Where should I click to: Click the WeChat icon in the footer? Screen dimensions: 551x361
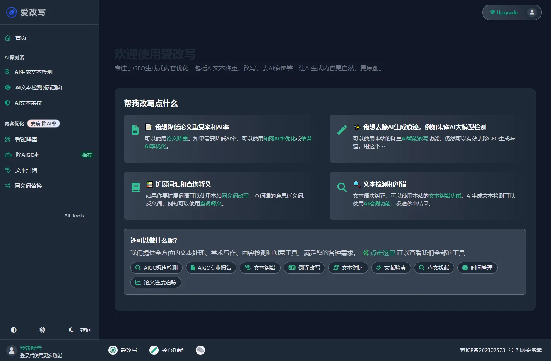pos(200,350)
